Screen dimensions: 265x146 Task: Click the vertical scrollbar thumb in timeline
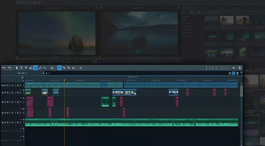[x=242, y=91]
